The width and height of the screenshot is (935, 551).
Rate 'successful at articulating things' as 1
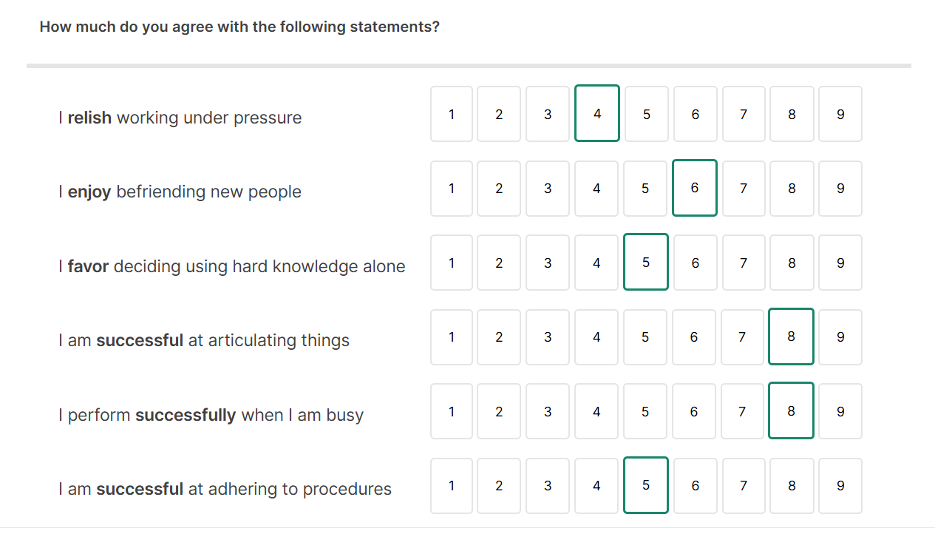tap(452, 337)
